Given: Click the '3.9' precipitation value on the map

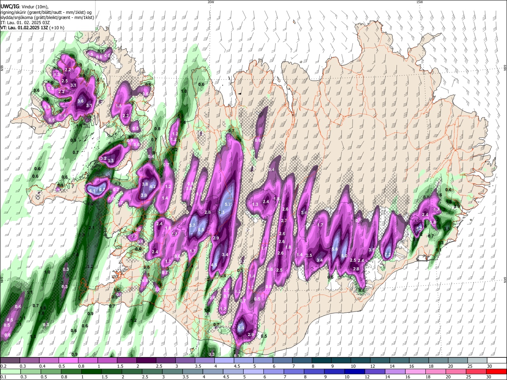Looking at the screenshot, I should coord(144,195).
